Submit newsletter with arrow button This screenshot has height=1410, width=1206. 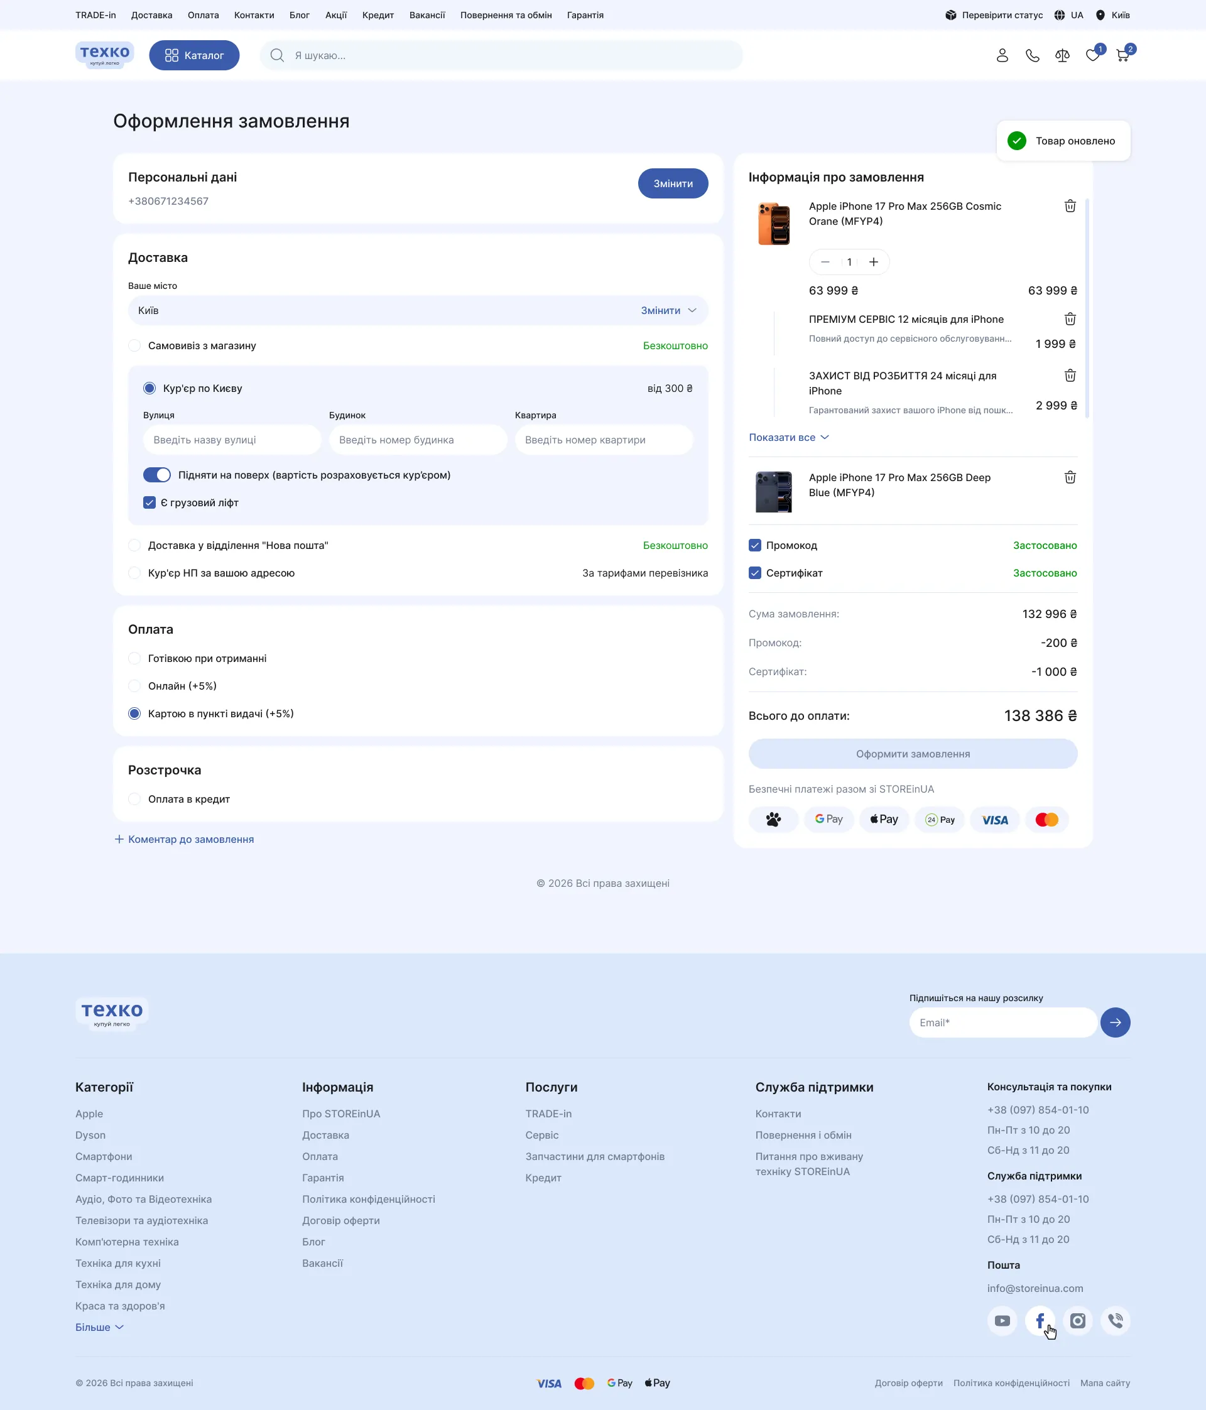(1115, 1022)
